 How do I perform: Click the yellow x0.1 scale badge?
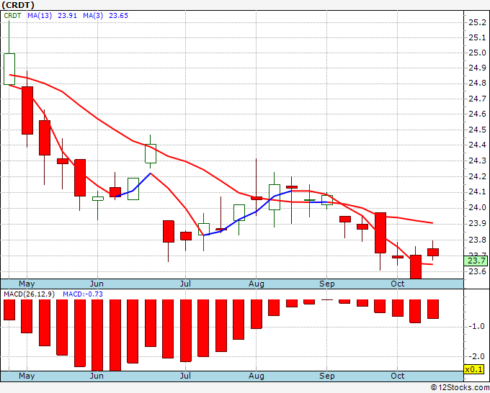(473, 369)
